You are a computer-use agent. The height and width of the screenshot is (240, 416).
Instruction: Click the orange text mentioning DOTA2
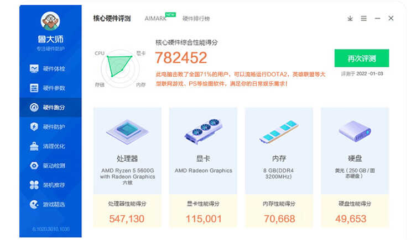coord(241,79)
